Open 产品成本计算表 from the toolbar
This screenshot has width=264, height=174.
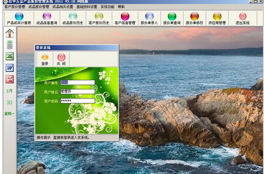point(19,19)
